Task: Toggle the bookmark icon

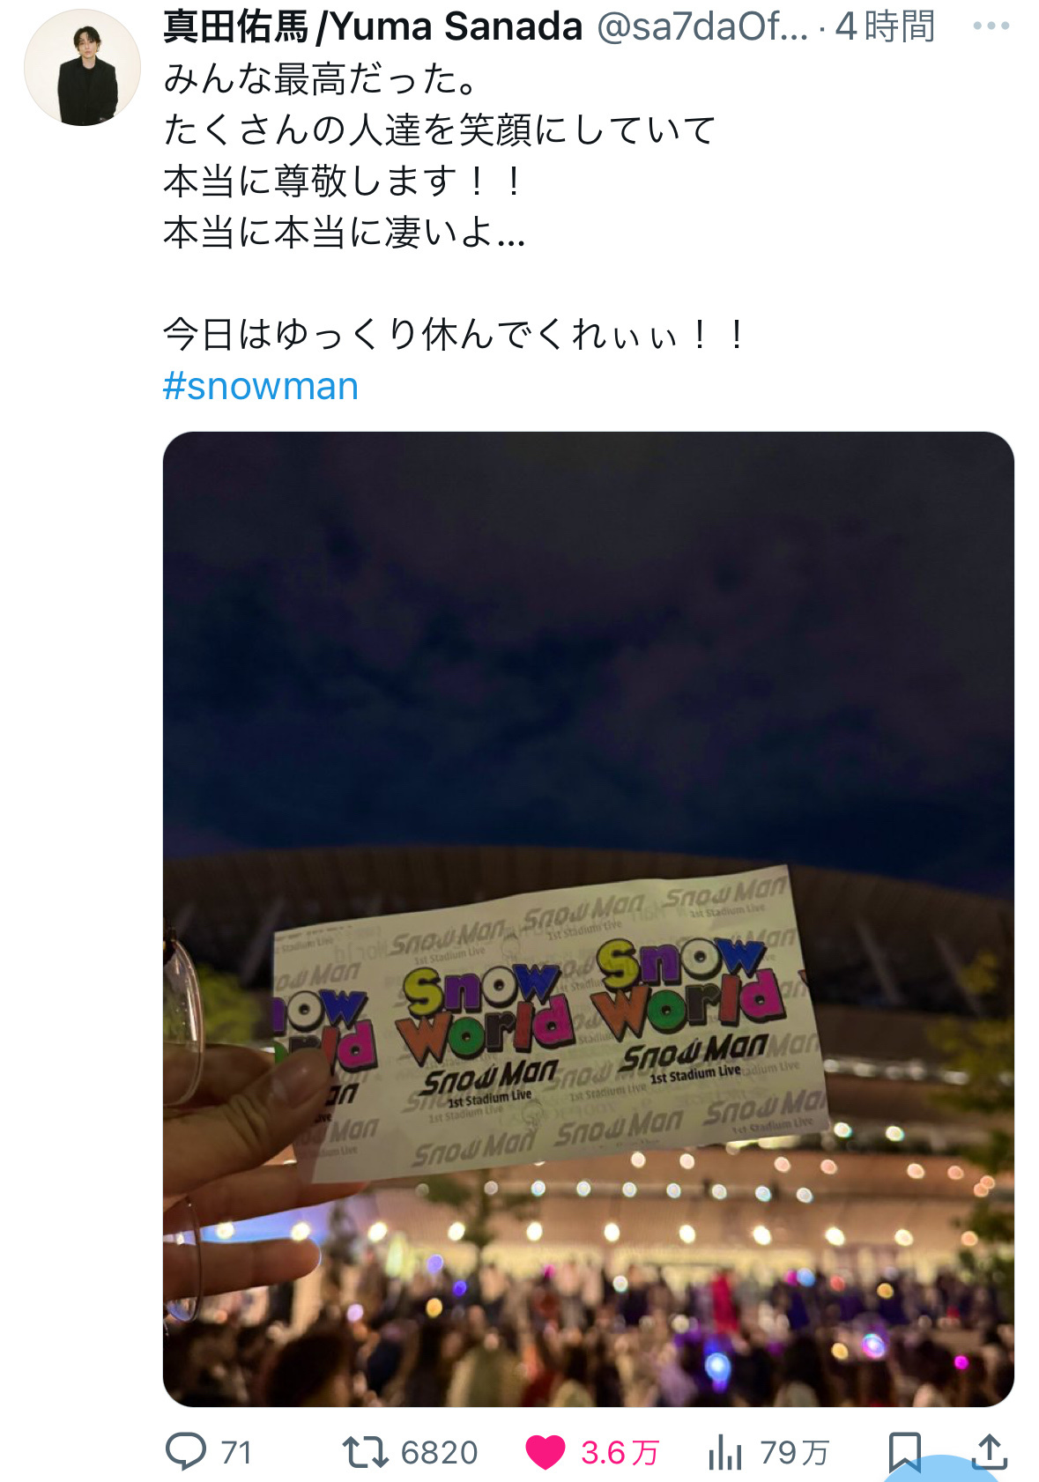Action: click(904, 1452)
